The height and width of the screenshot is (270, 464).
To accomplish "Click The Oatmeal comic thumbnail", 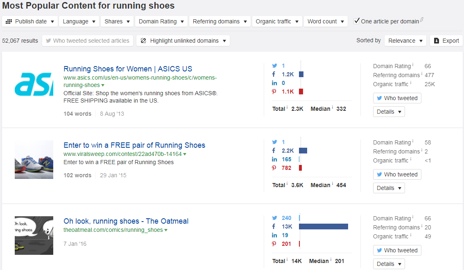I will click(34, 236).
